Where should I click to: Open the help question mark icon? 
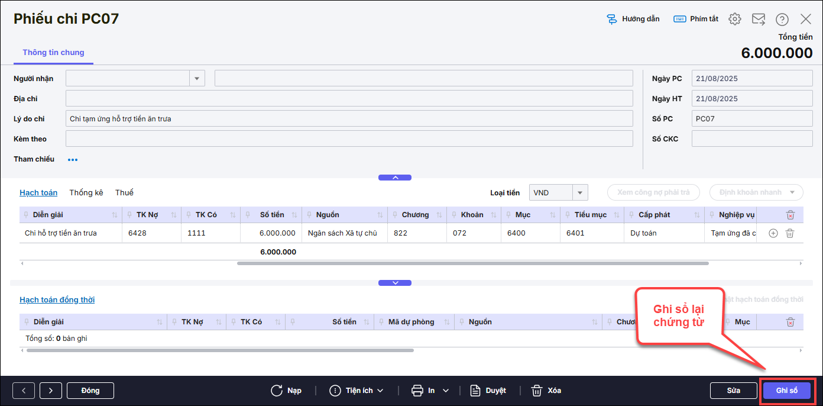(x=782, y=19)
